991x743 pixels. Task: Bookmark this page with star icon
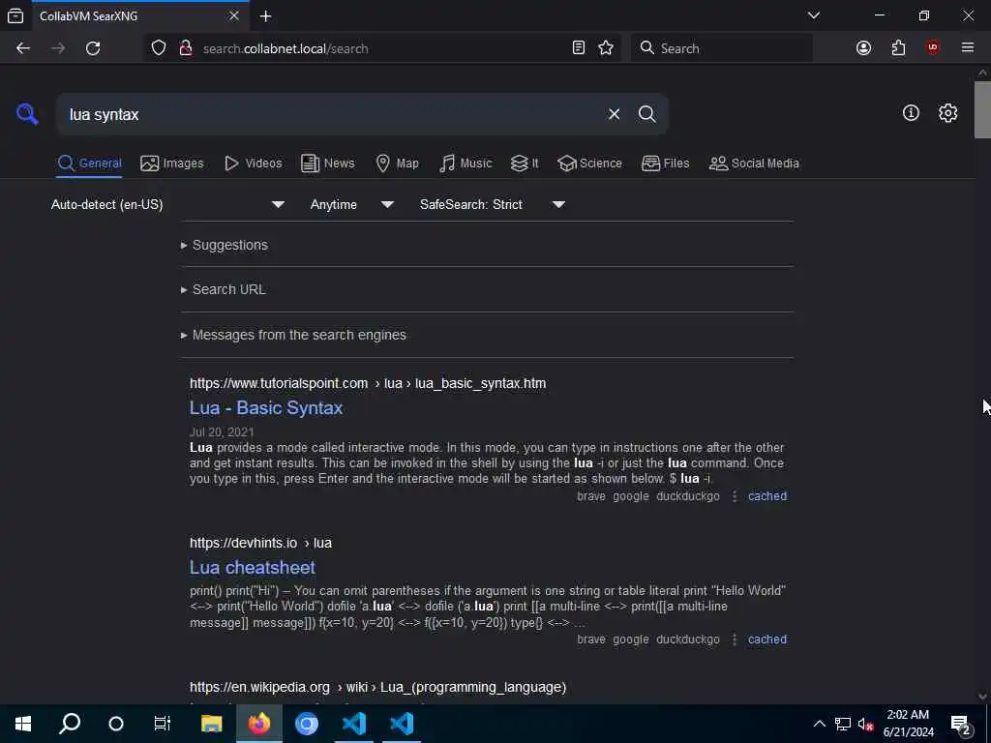pos(606,48)
